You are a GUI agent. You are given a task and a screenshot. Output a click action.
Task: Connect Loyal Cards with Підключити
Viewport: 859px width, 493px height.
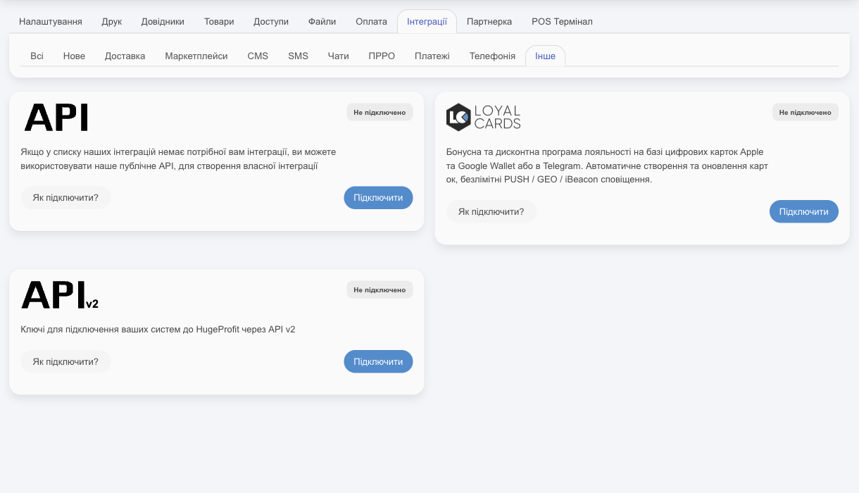tap(804, 212)
